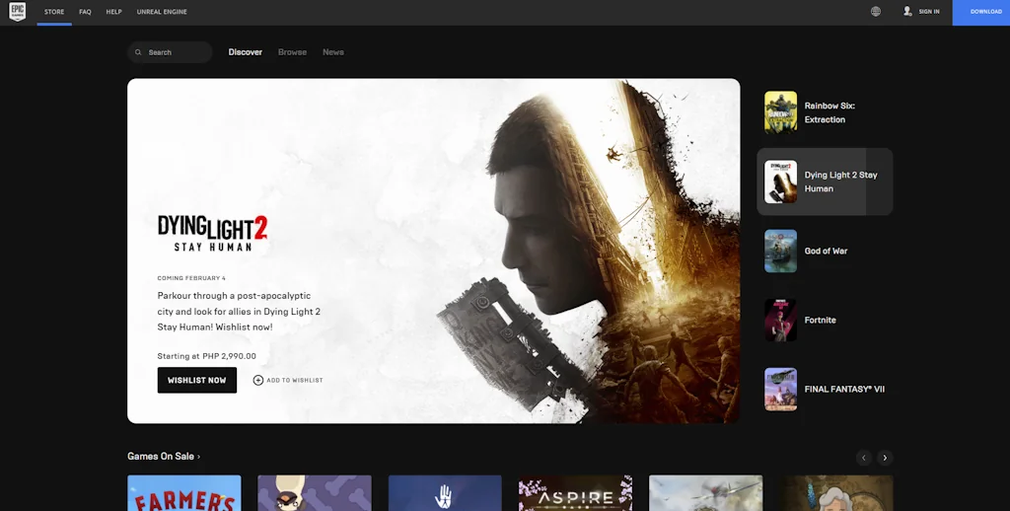The image size is (1010, 511).
Task: Go to next games on sale
Action: pyautogui.click(x=885, y=458)
